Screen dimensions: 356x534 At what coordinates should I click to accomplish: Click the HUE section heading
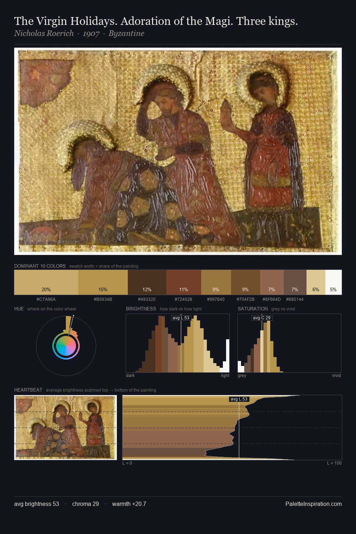pos(19,309)
